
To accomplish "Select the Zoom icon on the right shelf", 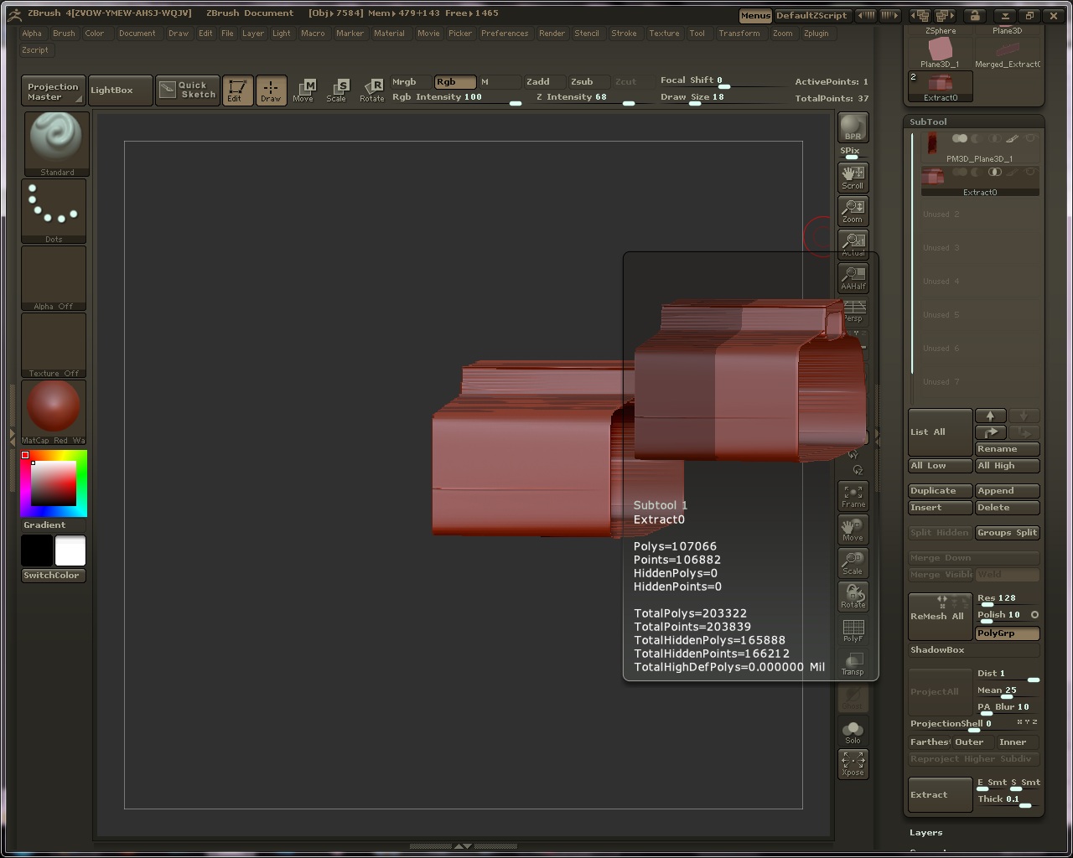I will tap(853, 210).
